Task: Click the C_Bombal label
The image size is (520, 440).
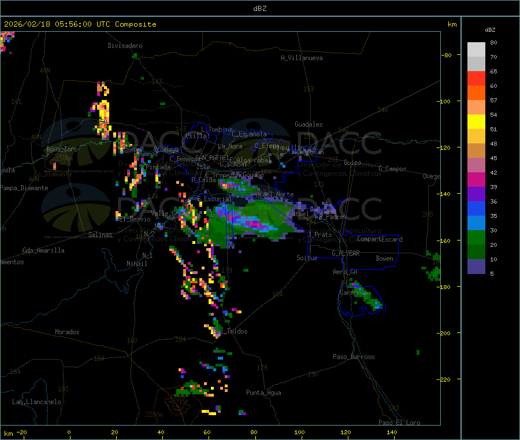Action: pos(233,164)
